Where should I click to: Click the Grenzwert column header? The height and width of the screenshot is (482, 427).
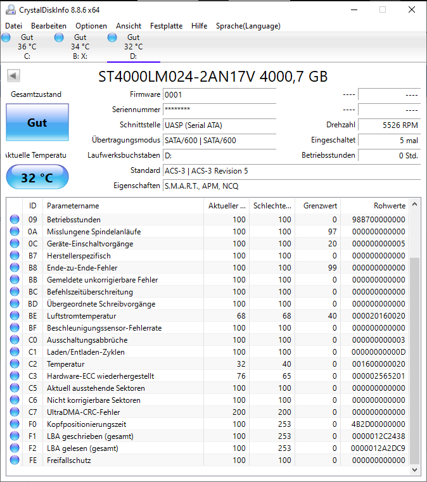317,206
